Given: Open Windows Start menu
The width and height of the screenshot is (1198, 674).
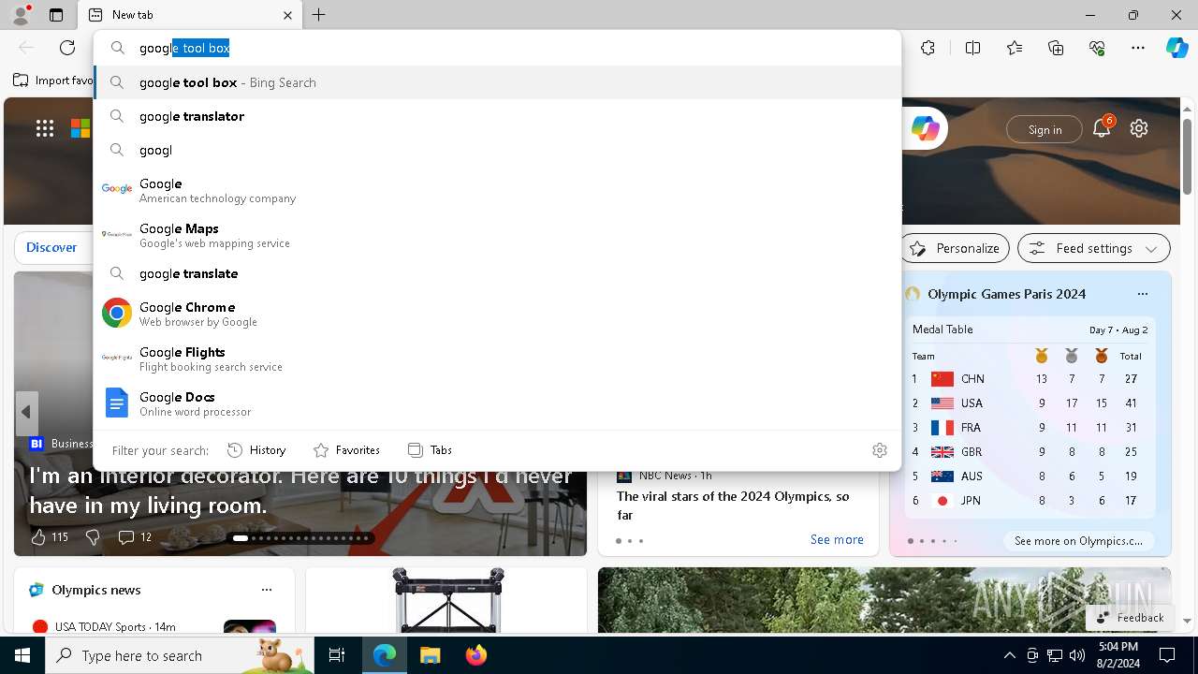Looking at the screenshot, I should coord(22,655).
